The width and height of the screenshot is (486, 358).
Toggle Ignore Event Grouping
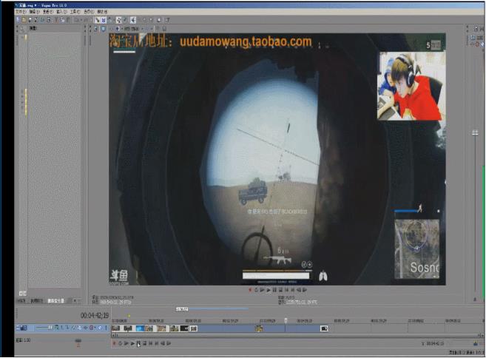point(125,20)
